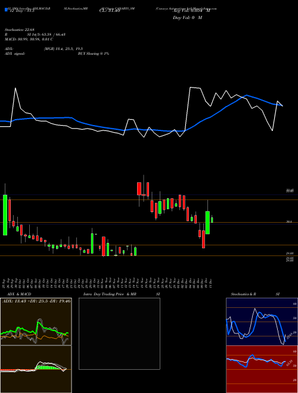Click the 'SI 14/3: 65.58 / 66.43' value
Screen dimensions: 298x393
pos(46,35)
